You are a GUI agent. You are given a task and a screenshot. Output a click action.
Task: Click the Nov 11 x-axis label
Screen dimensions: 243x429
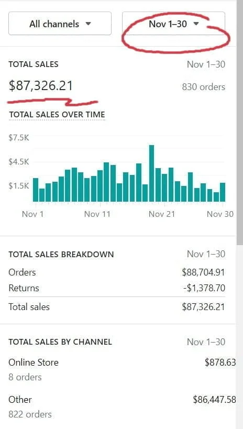coord(97,214)
